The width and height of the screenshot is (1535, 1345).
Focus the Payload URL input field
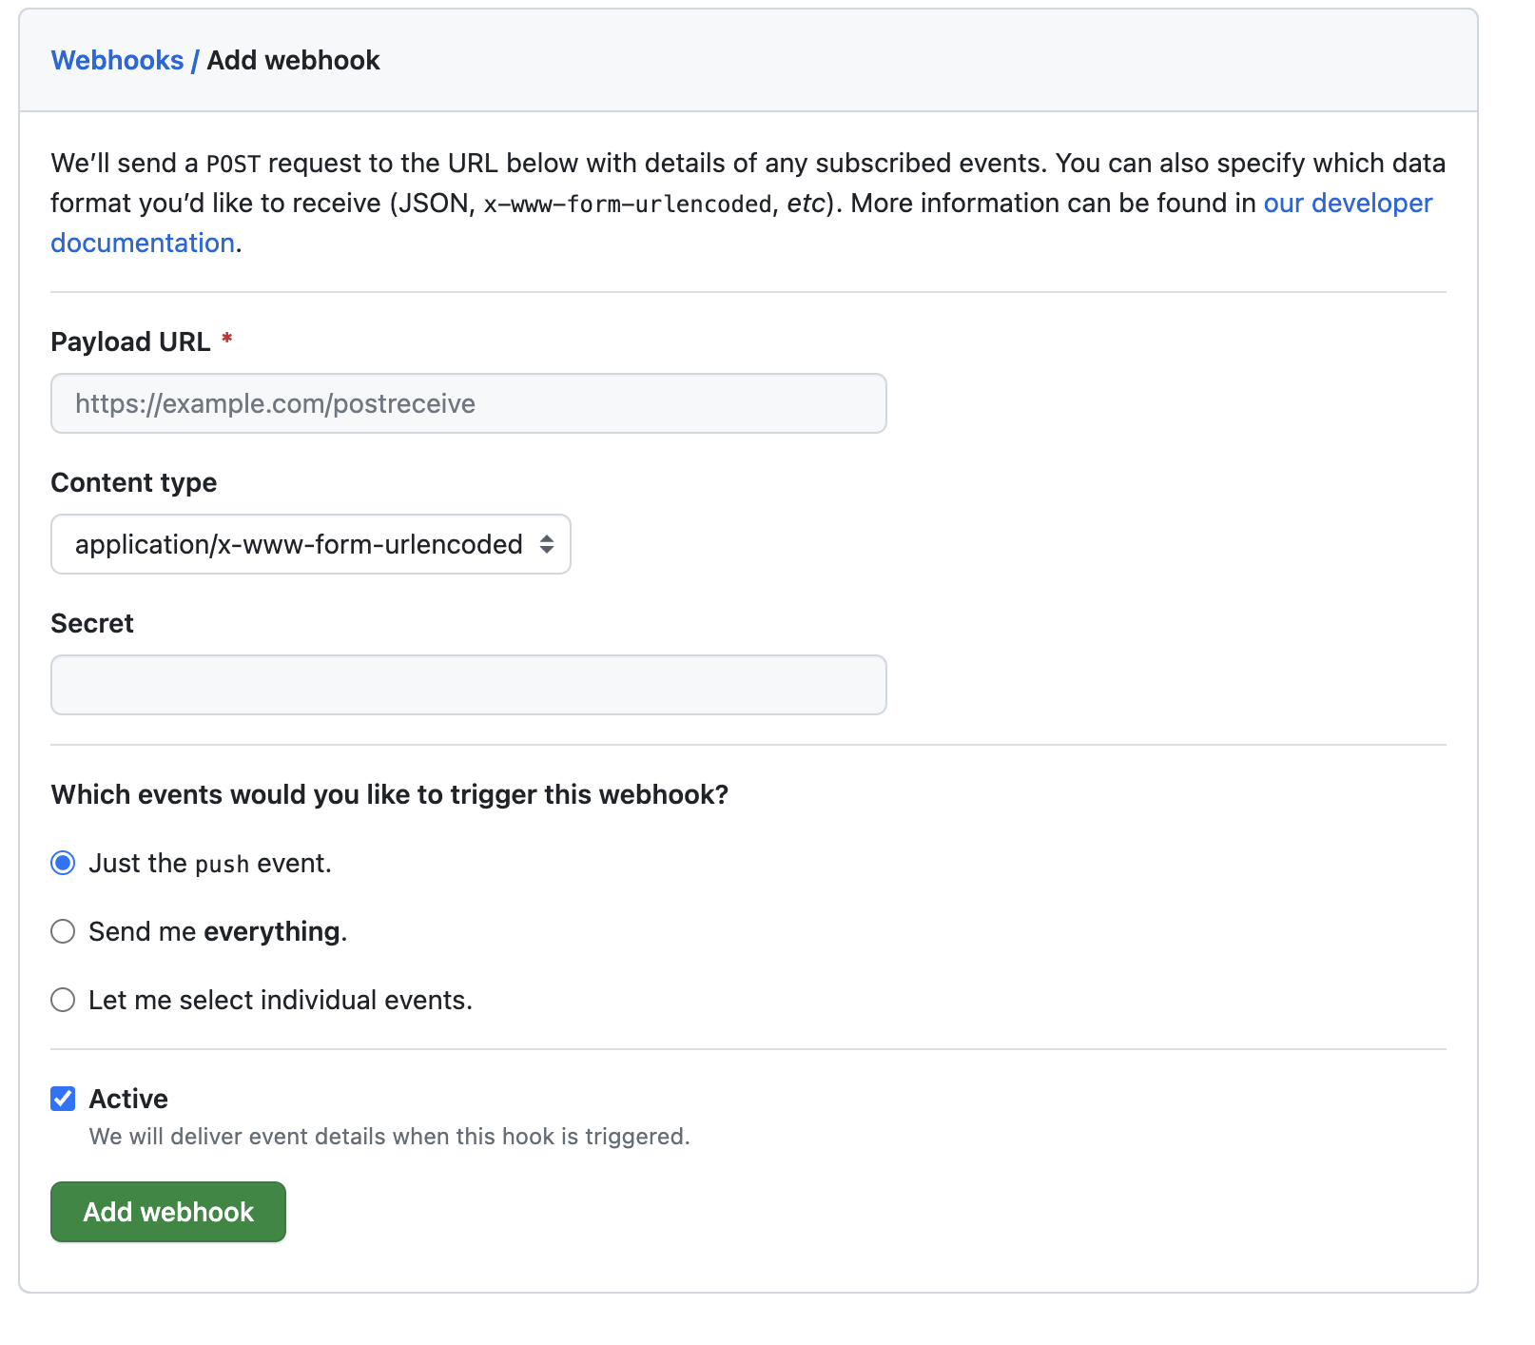tap(468, 403)
